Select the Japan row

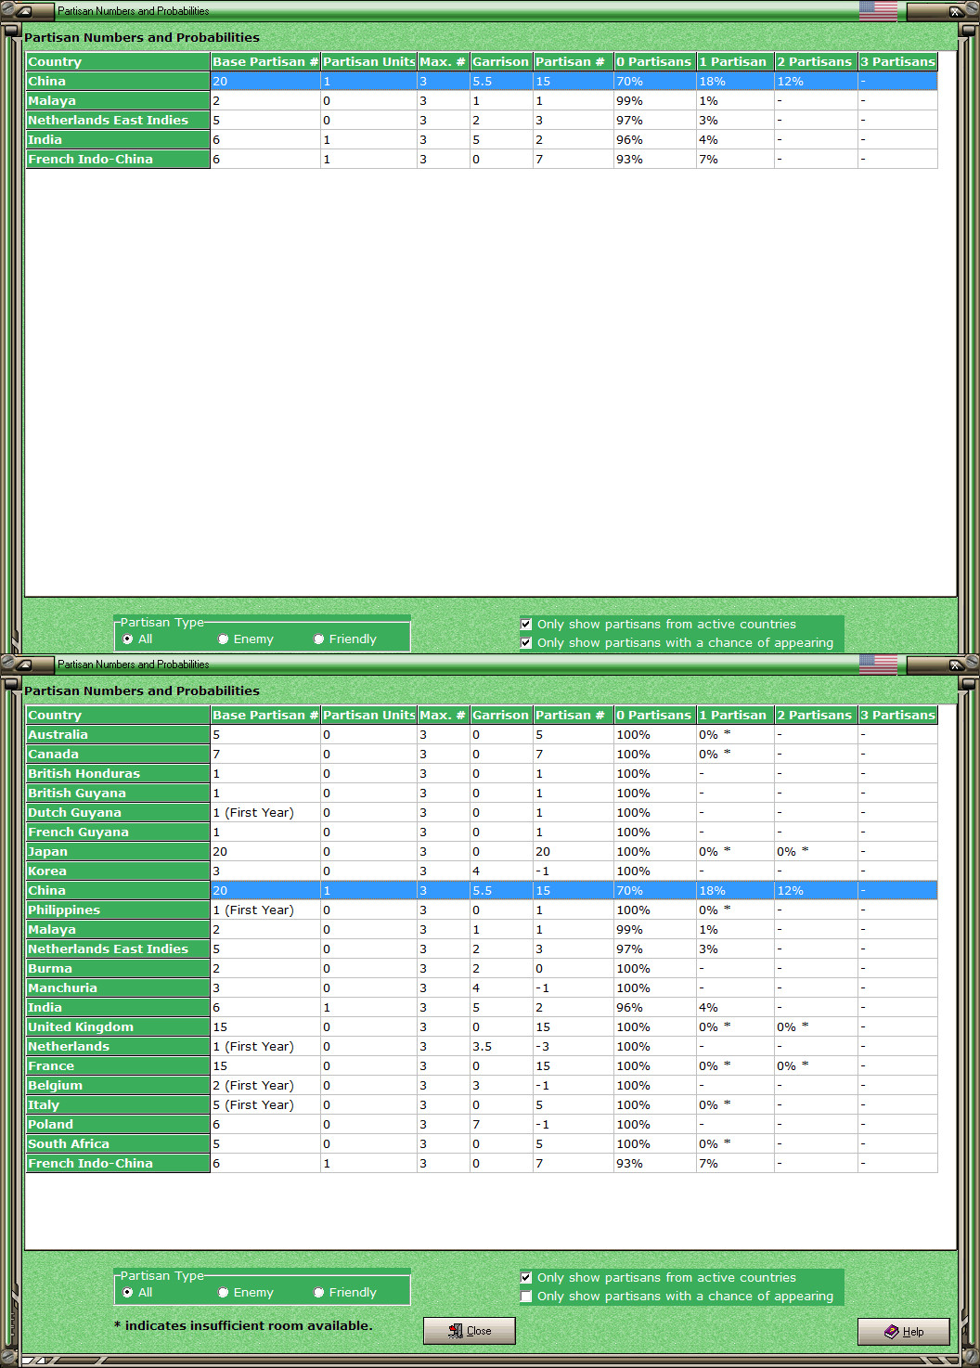482,852
